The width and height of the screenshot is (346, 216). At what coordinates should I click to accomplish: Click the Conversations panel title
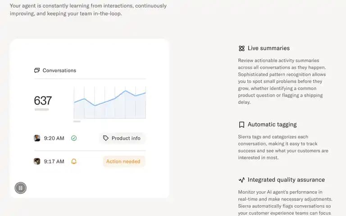59,70
